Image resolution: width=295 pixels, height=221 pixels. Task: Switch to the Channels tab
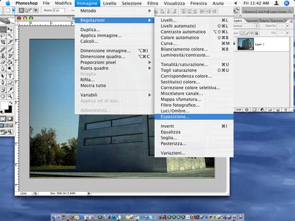(x=252, y=21)
